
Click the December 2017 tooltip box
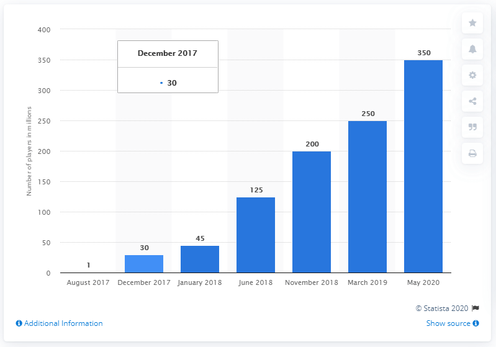[168, 67]
